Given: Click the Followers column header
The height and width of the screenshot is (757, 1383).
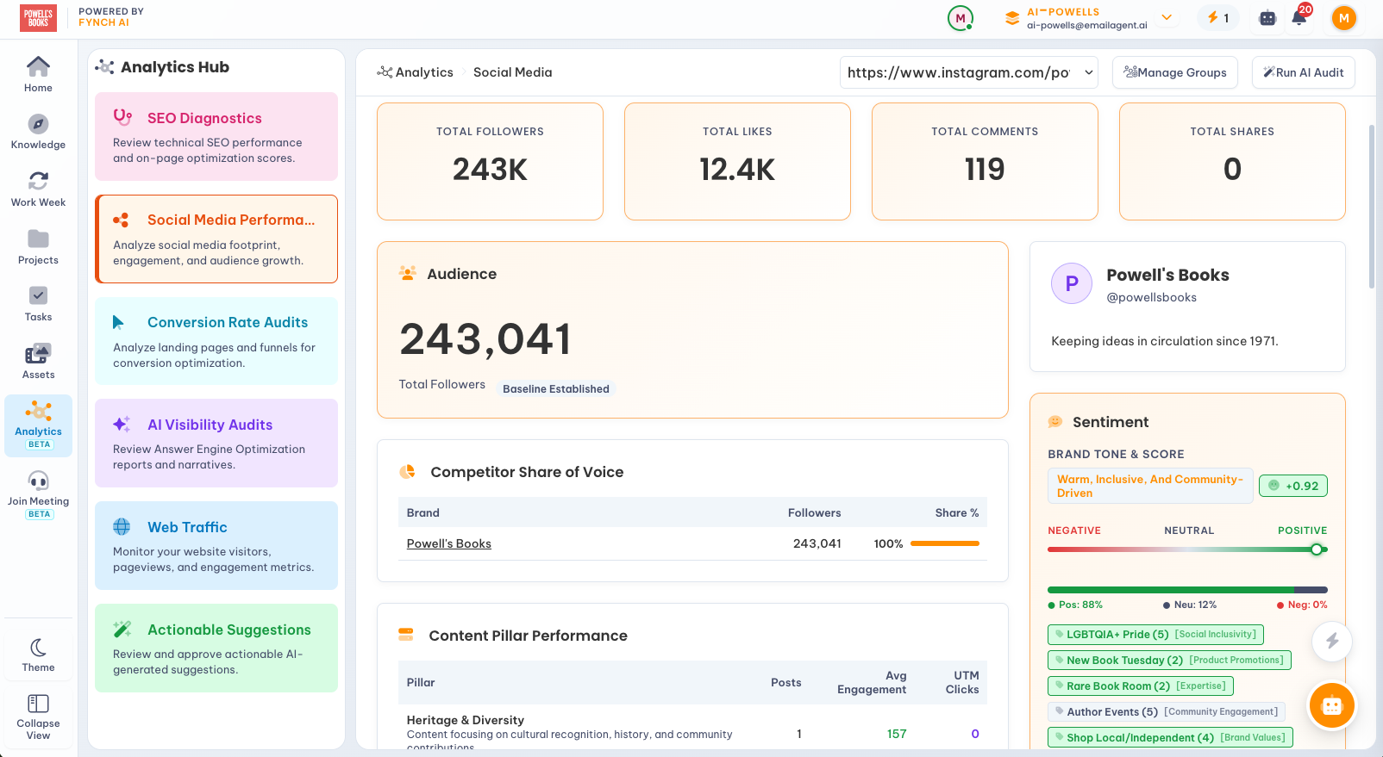Looking at the screenshot, I should pos(814,512).
